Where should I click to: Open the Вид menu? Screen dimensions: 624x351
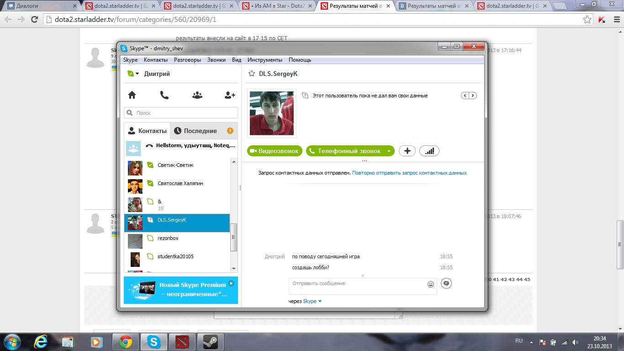pos(237,60)
